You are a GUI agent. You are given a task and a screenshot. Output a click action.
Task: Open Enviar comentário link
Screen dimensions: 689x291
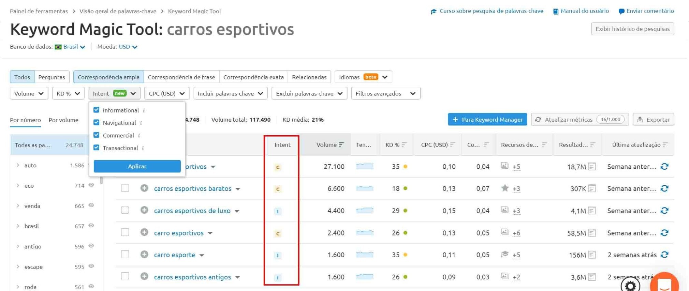coord(646,11)
